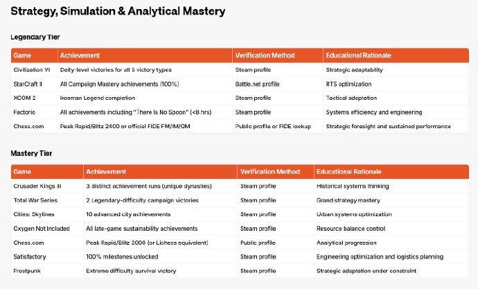The image size is (478, 289).
Task: Select the 'Cities: Skylines' game cell
Action: point(34,214)
